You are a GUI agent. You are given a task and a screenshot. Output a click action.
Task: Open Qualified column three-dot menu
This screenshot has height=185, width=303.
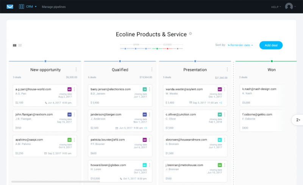[x=151, y=70]
